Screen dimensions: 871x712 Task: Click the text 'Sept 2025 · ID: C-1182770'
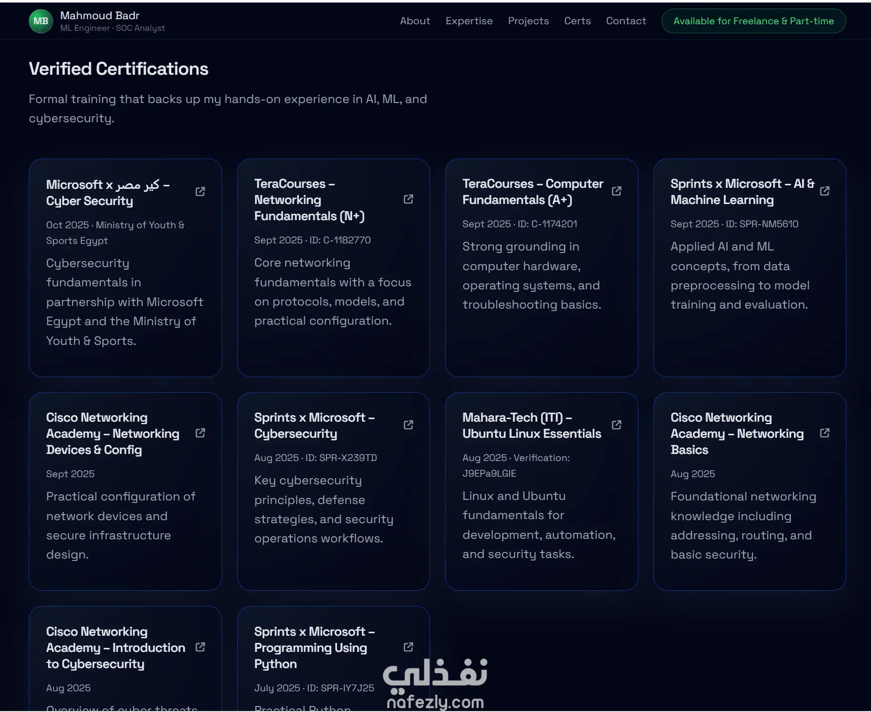tap(312, 240)
